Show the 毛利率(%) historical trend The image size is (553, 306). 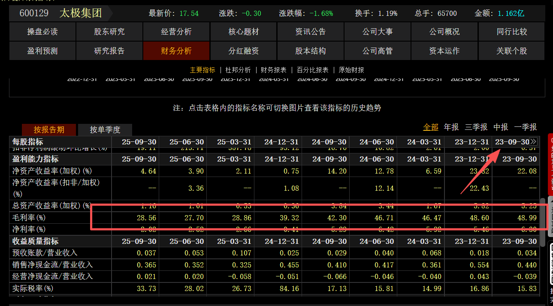tap(29, 218)
